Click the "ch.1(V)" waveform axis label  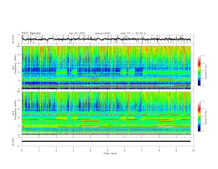(13, 39)
